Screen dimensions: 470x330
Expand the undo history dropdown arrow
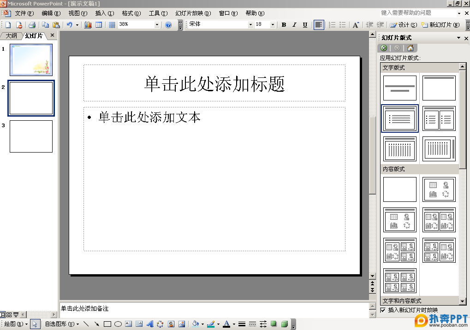(x=77, y=25)
